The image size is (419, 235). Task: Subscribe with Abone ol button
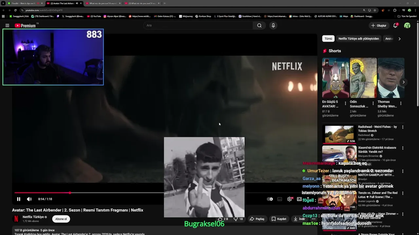pos(61,219)
